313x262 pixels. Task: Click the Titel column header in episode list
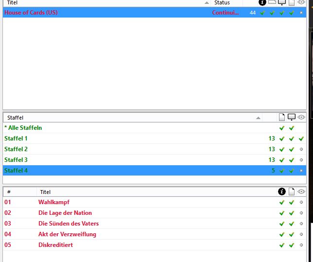(156, 192)
